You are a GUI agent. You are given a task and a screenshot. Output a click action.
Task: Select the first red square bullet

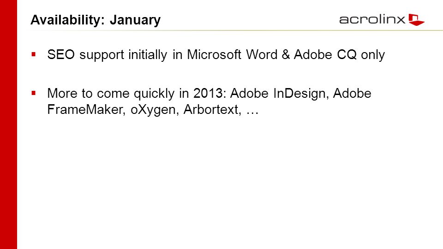(x=34, y=54)
